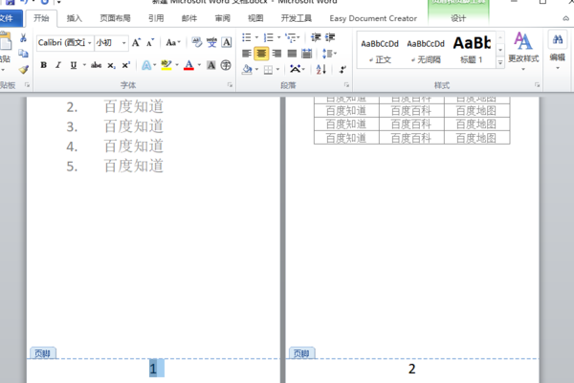Apply the 正文 style
Image resolution: width=574 pixels, height=383 pixels.
click(380, 51)
